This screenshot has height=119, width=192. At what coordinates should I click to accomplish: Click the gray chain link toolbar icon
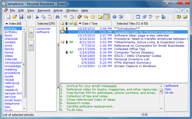click(157, 17)
